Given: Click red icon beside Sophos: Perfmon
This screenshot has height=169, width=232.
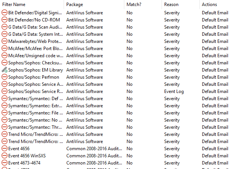Looking at the screenshot, I should click(5, 77).
